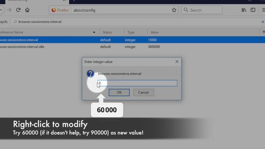265x149 pixels.
Task: Go to the Firefox home page icon
Action: pos(27,10)
